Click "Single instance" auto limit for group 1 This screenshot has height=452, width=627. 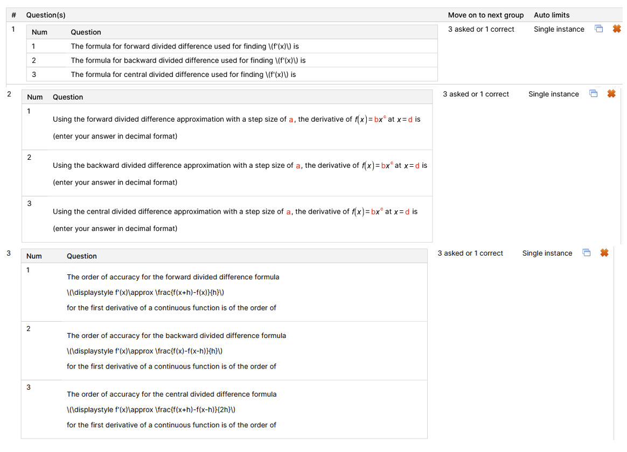click(x=559, y=29)
